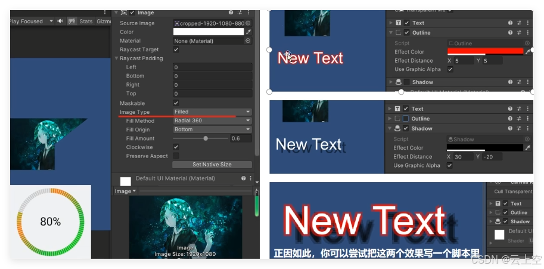This screenshot has height=269, width=544.
Task: Uncheck the Clockwise checkbox
Action: (176, 147)
